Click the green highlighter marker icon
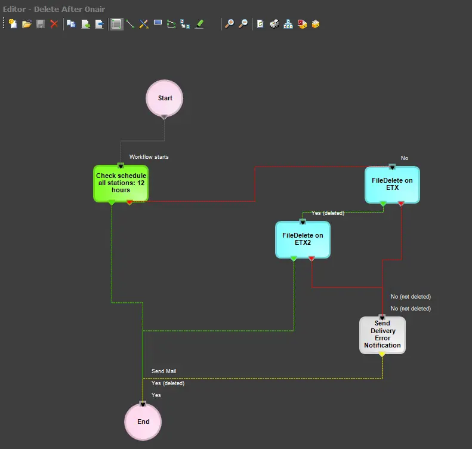Viewport: 472px width, 449px height. coord(200,24)
